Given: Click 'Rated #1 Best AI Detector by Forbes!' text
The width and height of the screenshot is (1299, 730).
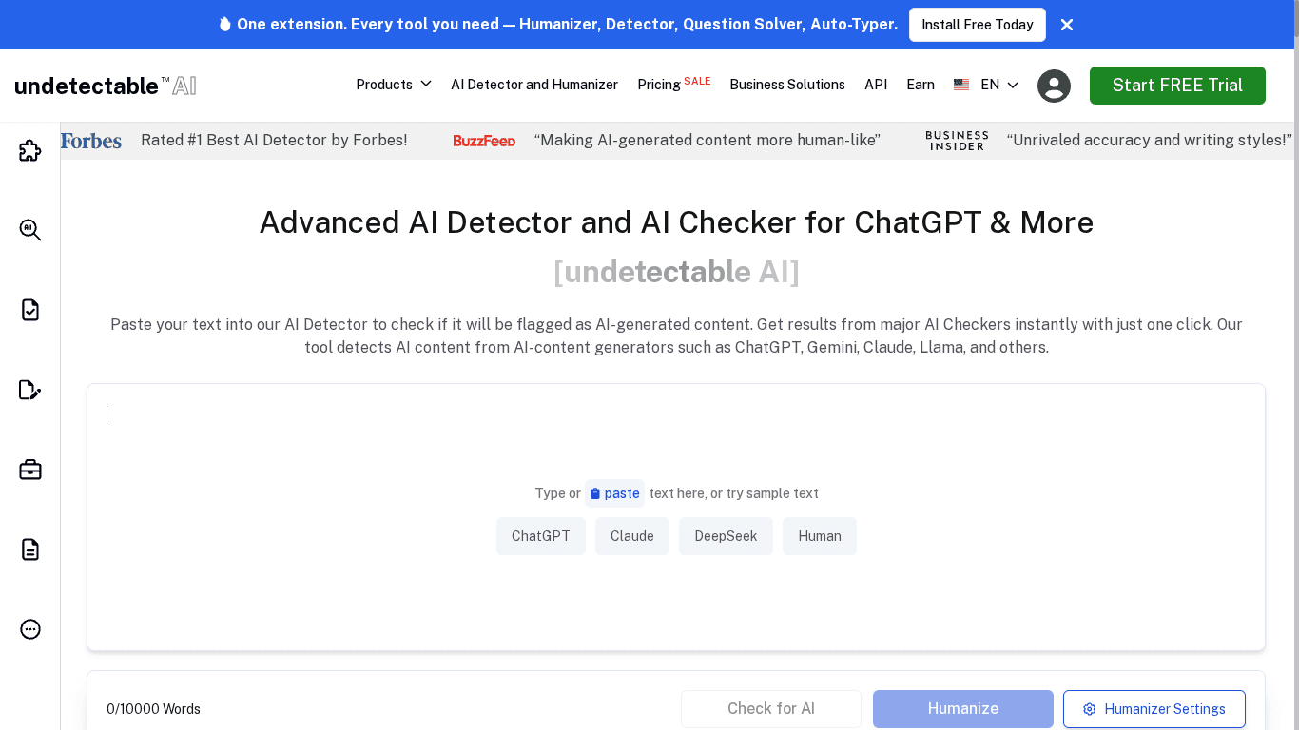Looking at the screenshot, I should point(274,141).
